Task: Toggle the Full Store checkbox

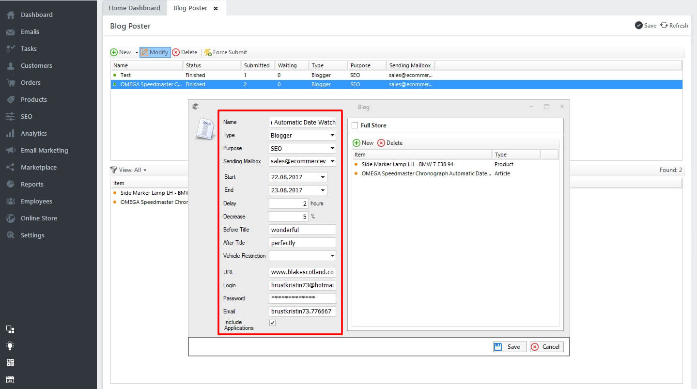Action: (x=355, y=125)
